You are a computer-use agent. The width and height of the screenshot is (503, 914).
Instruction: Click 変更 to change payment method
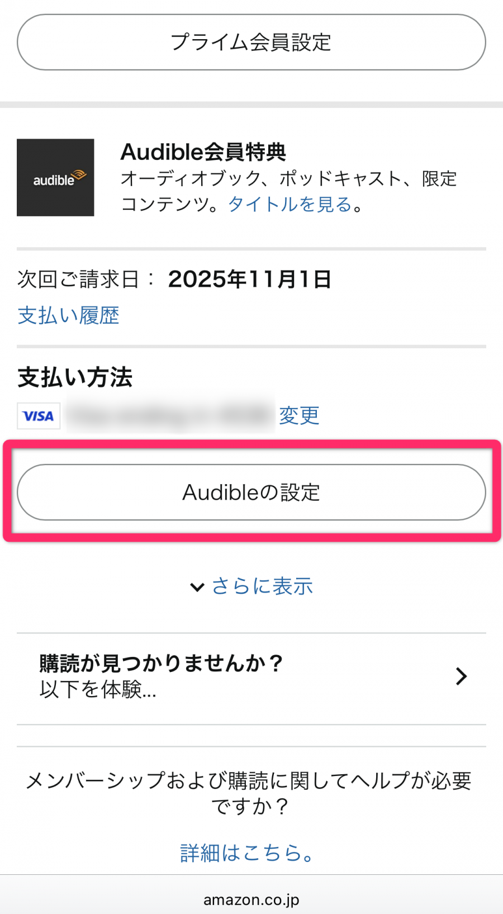(x=299, y=415)
